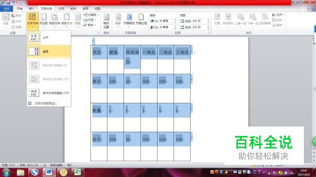Open the Paragraph (段落) dialog launcher
Screen dimensions: 316x177
click(209, 33)
